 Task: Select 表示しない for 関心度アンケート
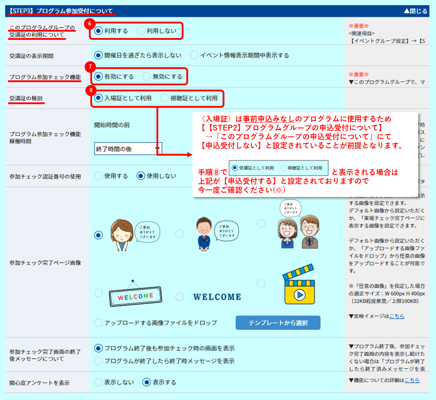coord(99,382)
